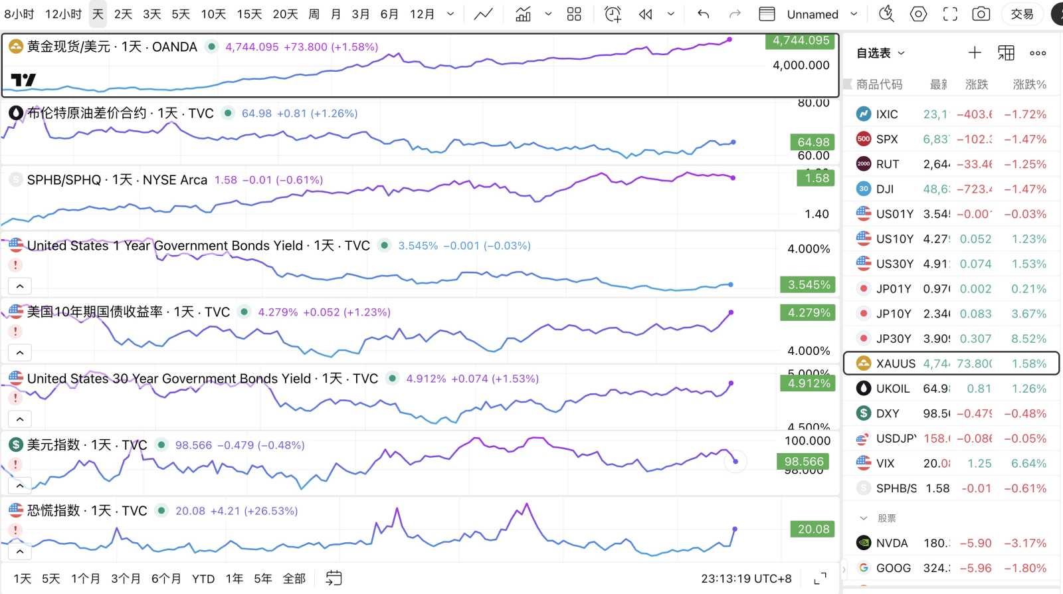Open timezone menu 23:13:19 UTC+8
This screenshot has height=594, width=1063.
[x=746, y=579]
